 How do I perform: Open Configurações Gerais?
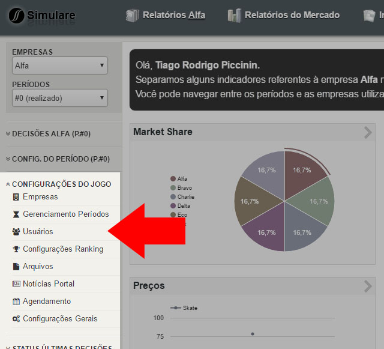pos(60,319)
